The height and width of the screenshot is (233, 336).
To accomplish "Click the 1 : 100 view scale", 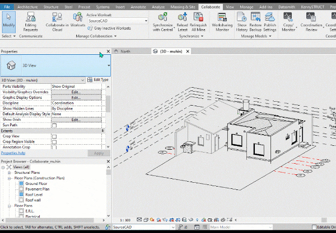I will coord(125,220).
